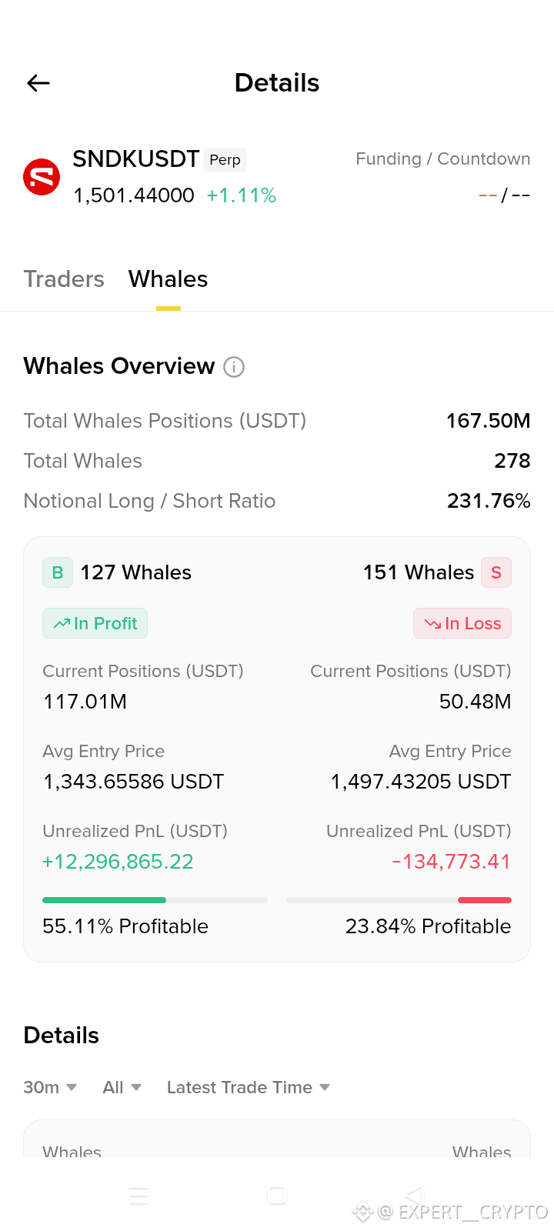Tap the green B buy badge

[x=58, y=572]
